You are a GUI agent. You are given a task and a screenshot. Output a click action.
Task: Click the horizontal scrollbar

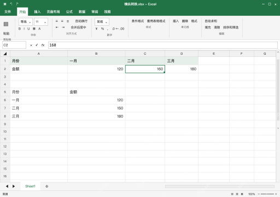[220, 187]
